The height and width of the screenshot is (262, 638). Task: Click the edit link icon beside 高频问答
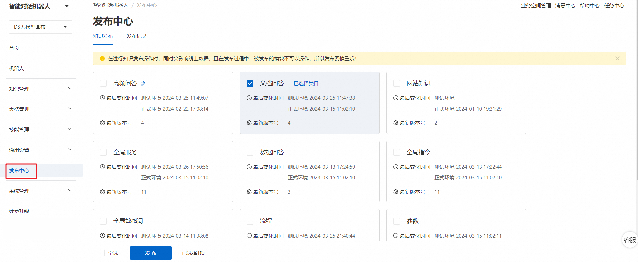click(x=143, y=83)
